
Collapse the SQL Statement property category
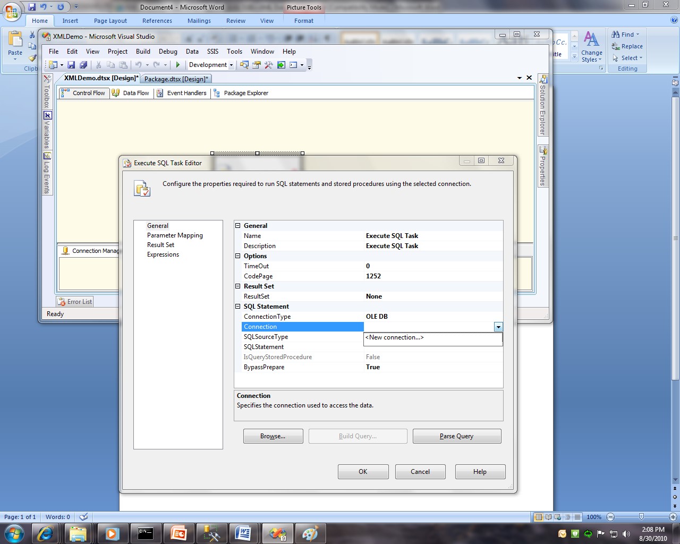238,307
